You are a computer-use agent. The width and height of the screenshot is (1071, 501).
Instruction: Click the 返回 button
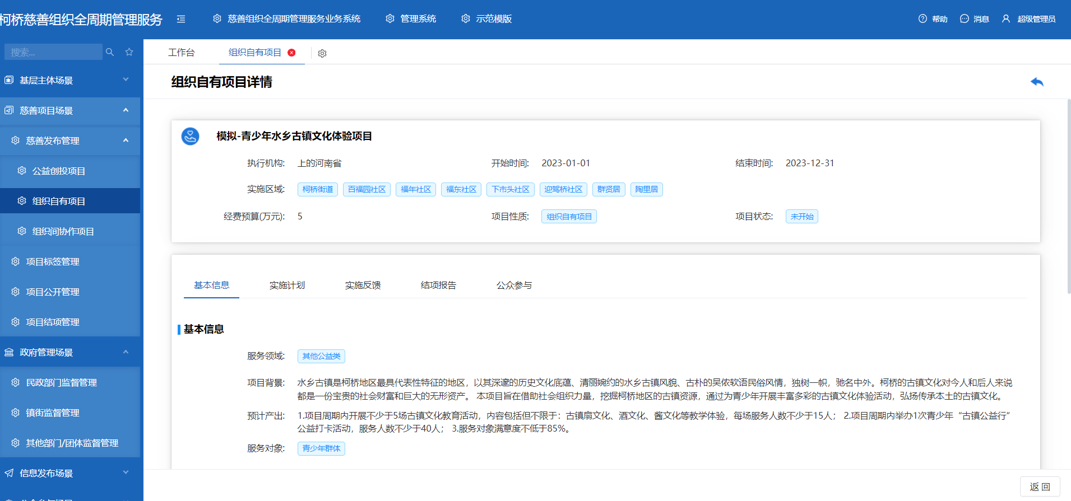[1040, 487]
